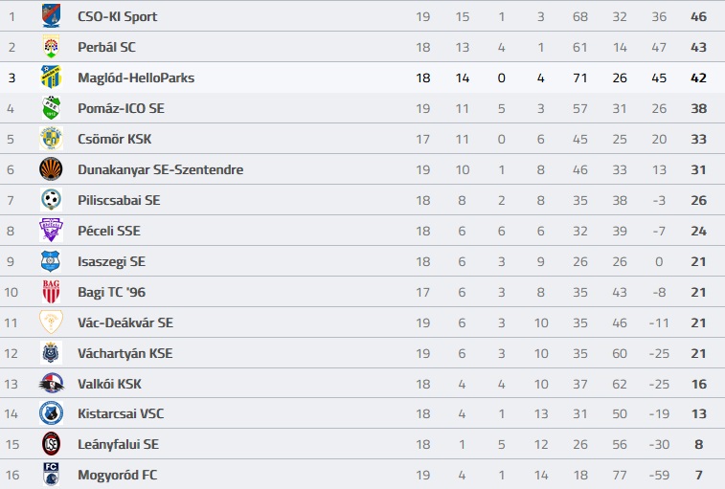Screen dimensions: 725x489
Task: Open the Csömör KSK team name link
Action: tap(114, 139)
